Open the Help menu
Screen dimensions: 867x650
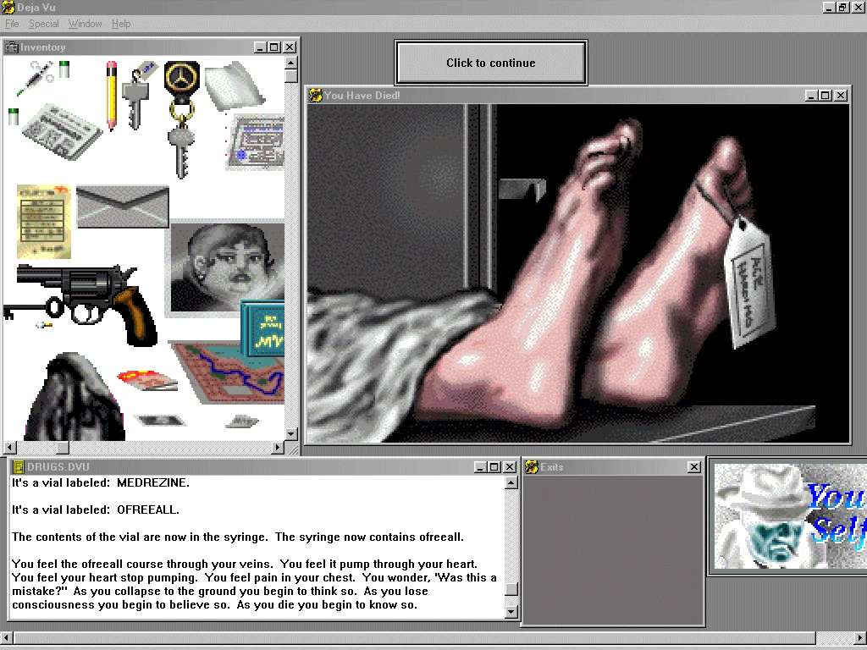click(121, 24)
